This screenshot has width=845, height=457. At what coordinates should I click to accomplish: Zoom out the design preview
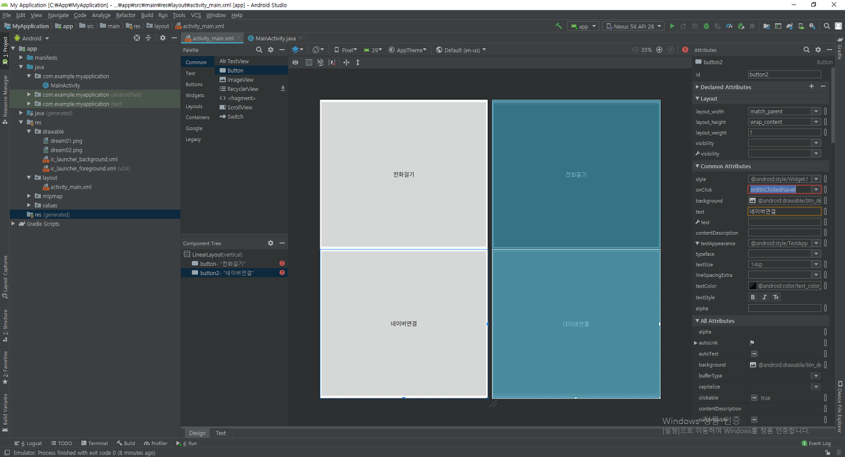[x=636, y=49]
